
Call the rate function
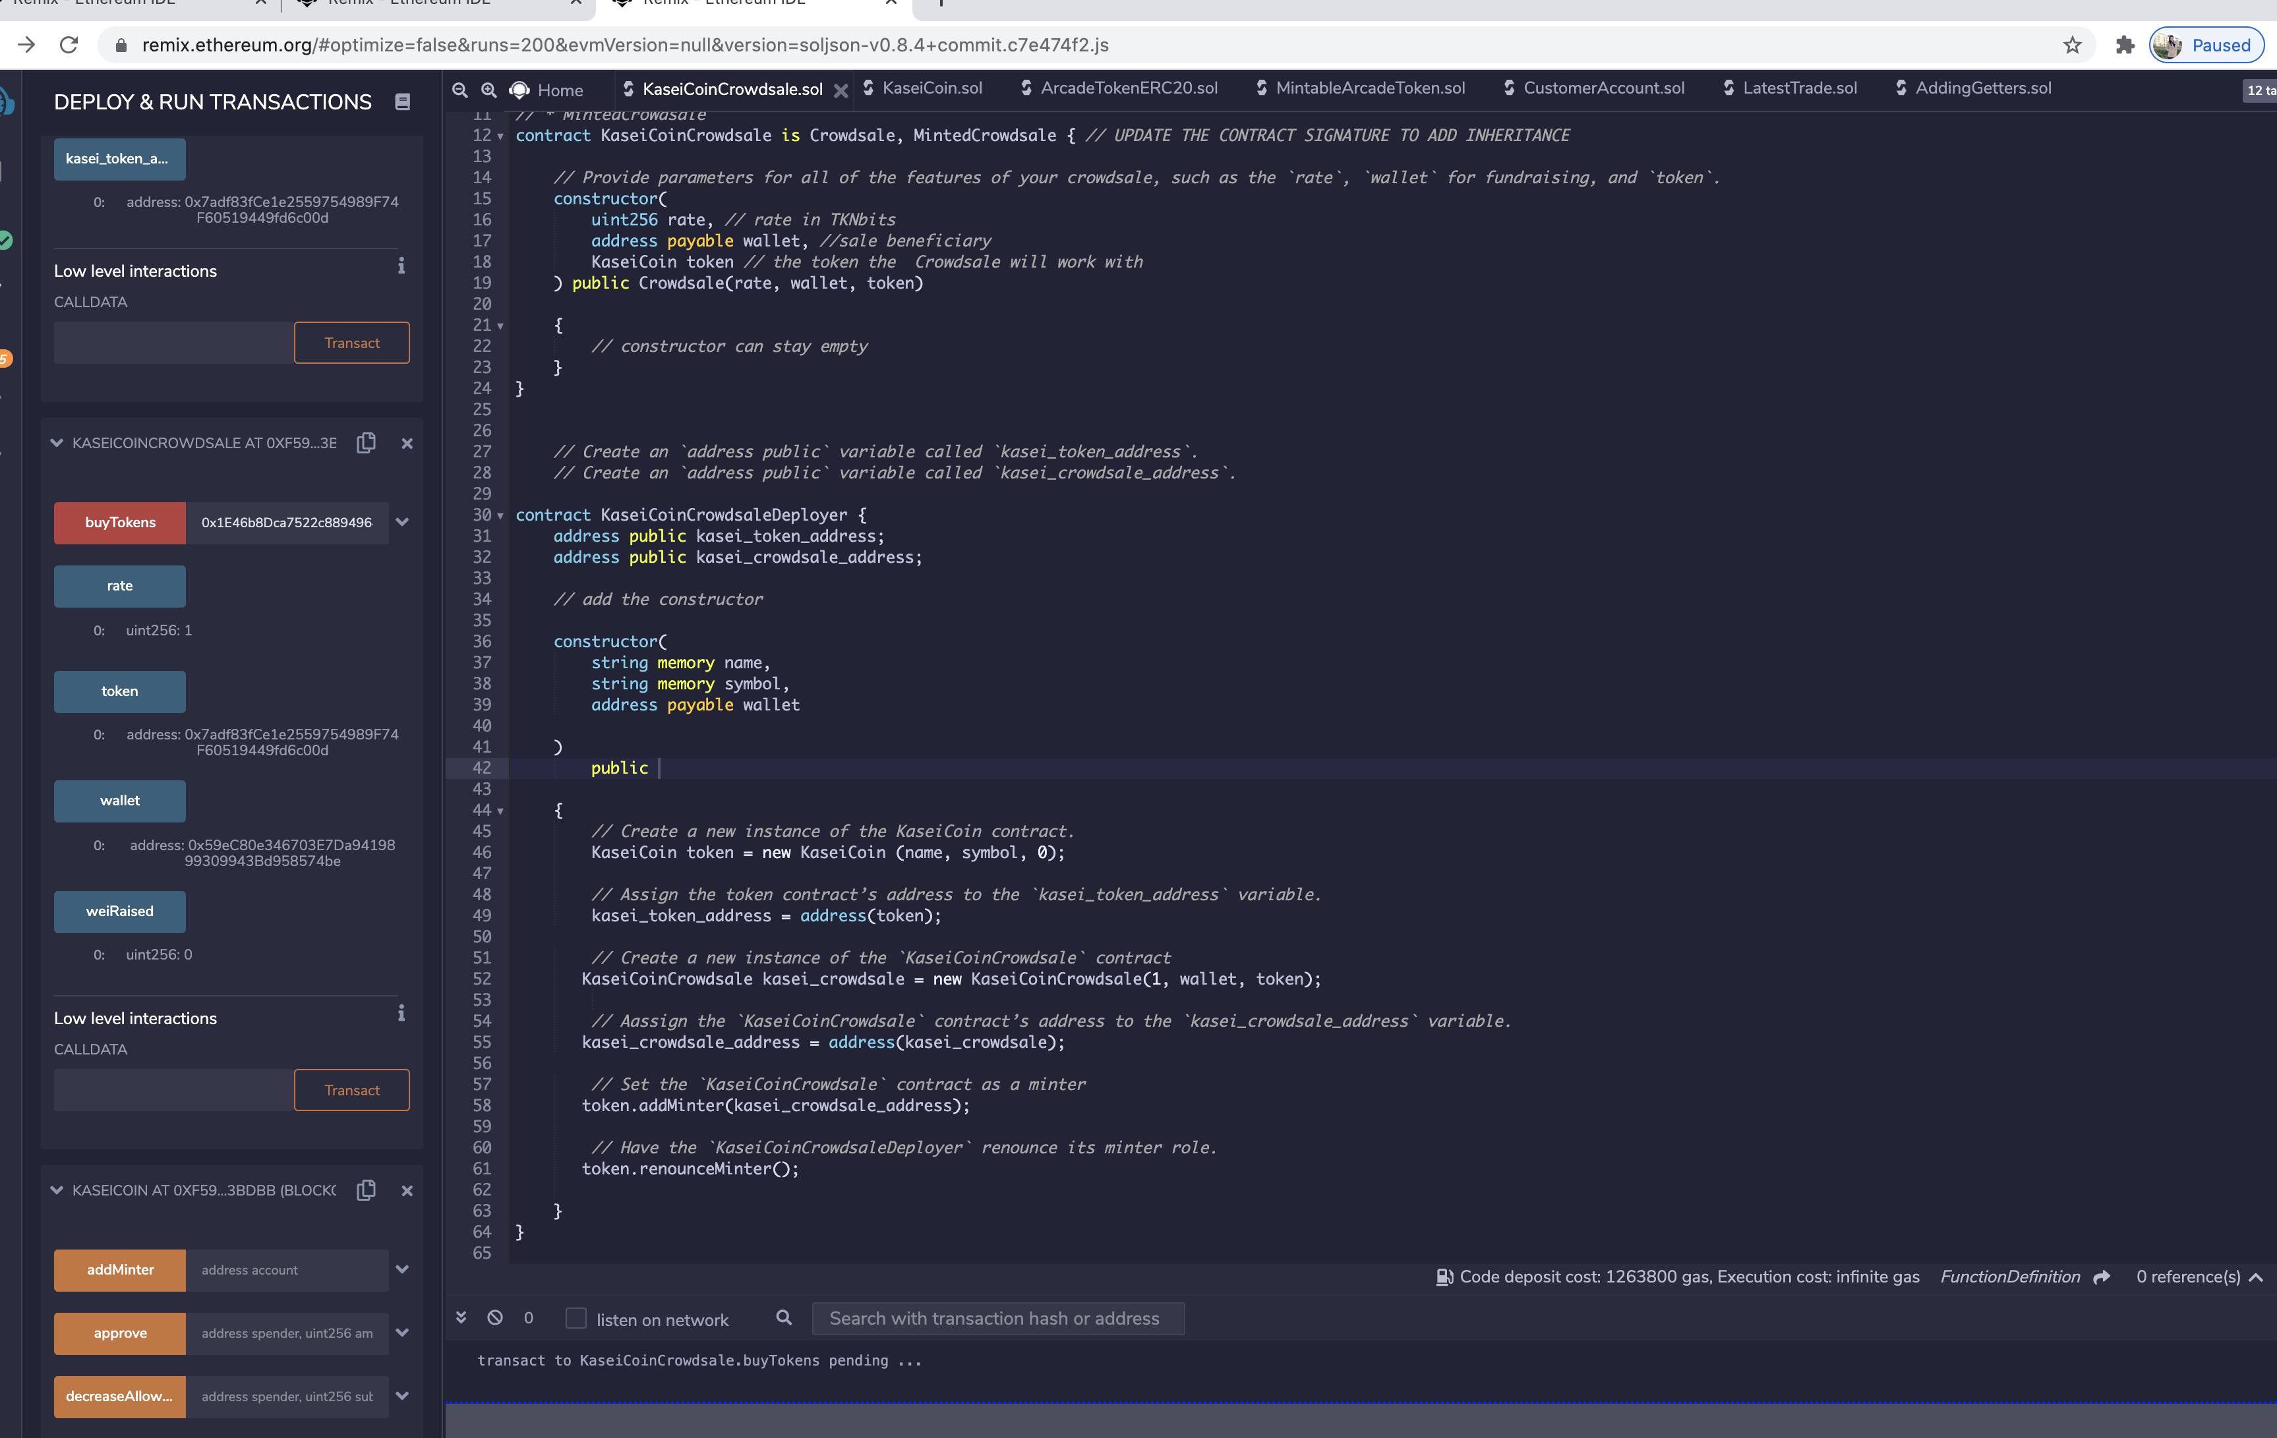click(x=119, y=586)
